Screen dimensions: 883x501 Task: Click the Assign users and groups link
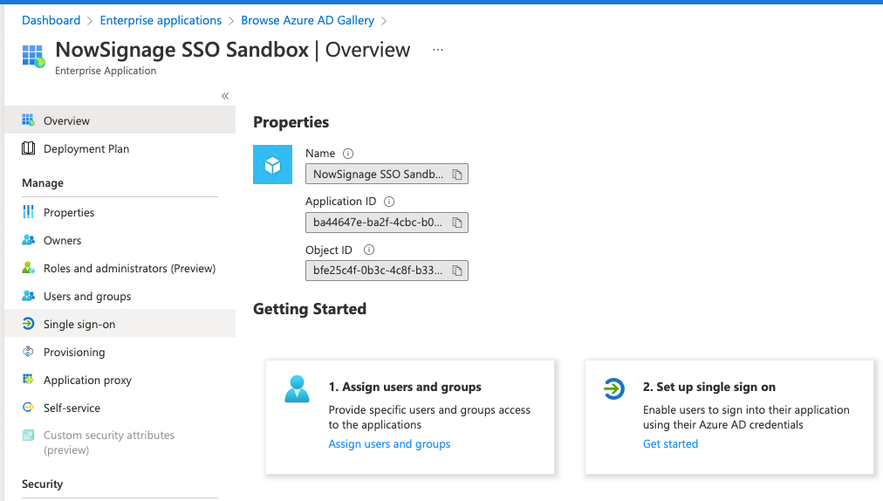(x=389, y=444)
